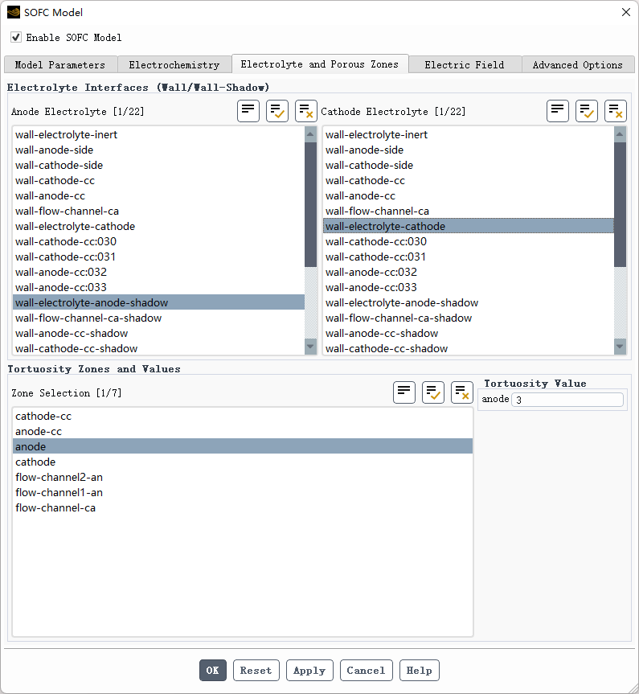Click Anode Electrolyte list filter icon
The height and width of the screenshot is (694, 639).
point(248,111)
